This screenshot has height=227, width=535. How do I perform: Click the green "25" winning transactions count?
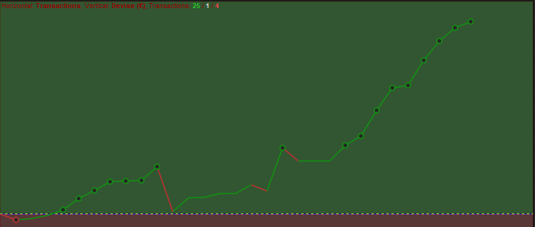tap(196, 6)
